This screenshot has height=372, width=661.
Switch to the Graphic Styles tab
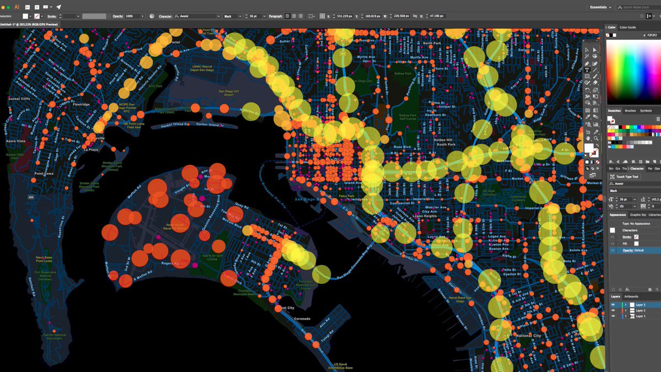pos(638,214)
